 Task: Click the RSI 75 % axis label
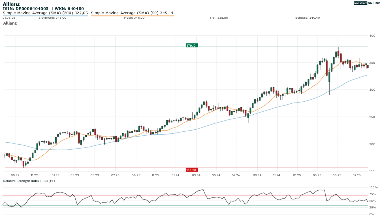point(373,194)
